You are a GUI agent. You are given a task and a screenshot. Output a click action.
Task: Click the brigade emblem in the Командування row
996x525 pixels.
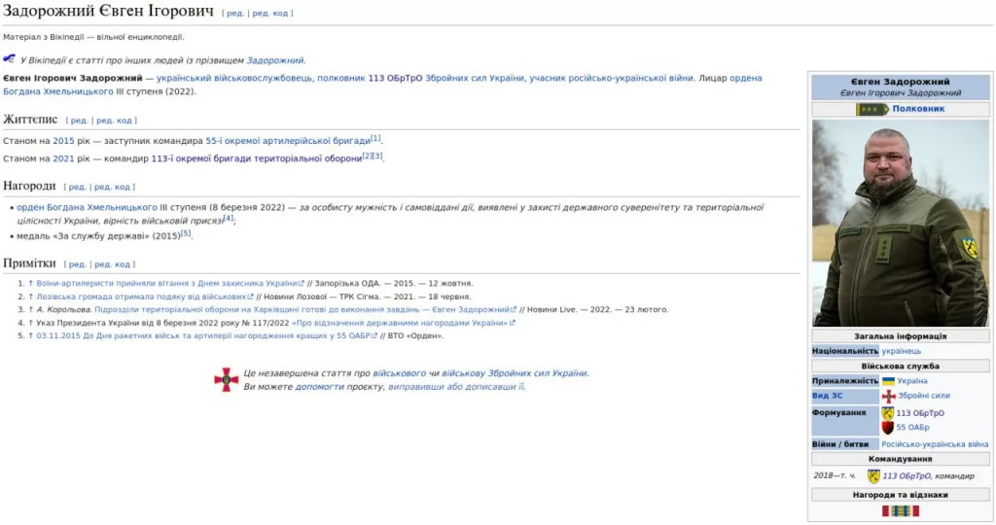(x=873, y=476)
